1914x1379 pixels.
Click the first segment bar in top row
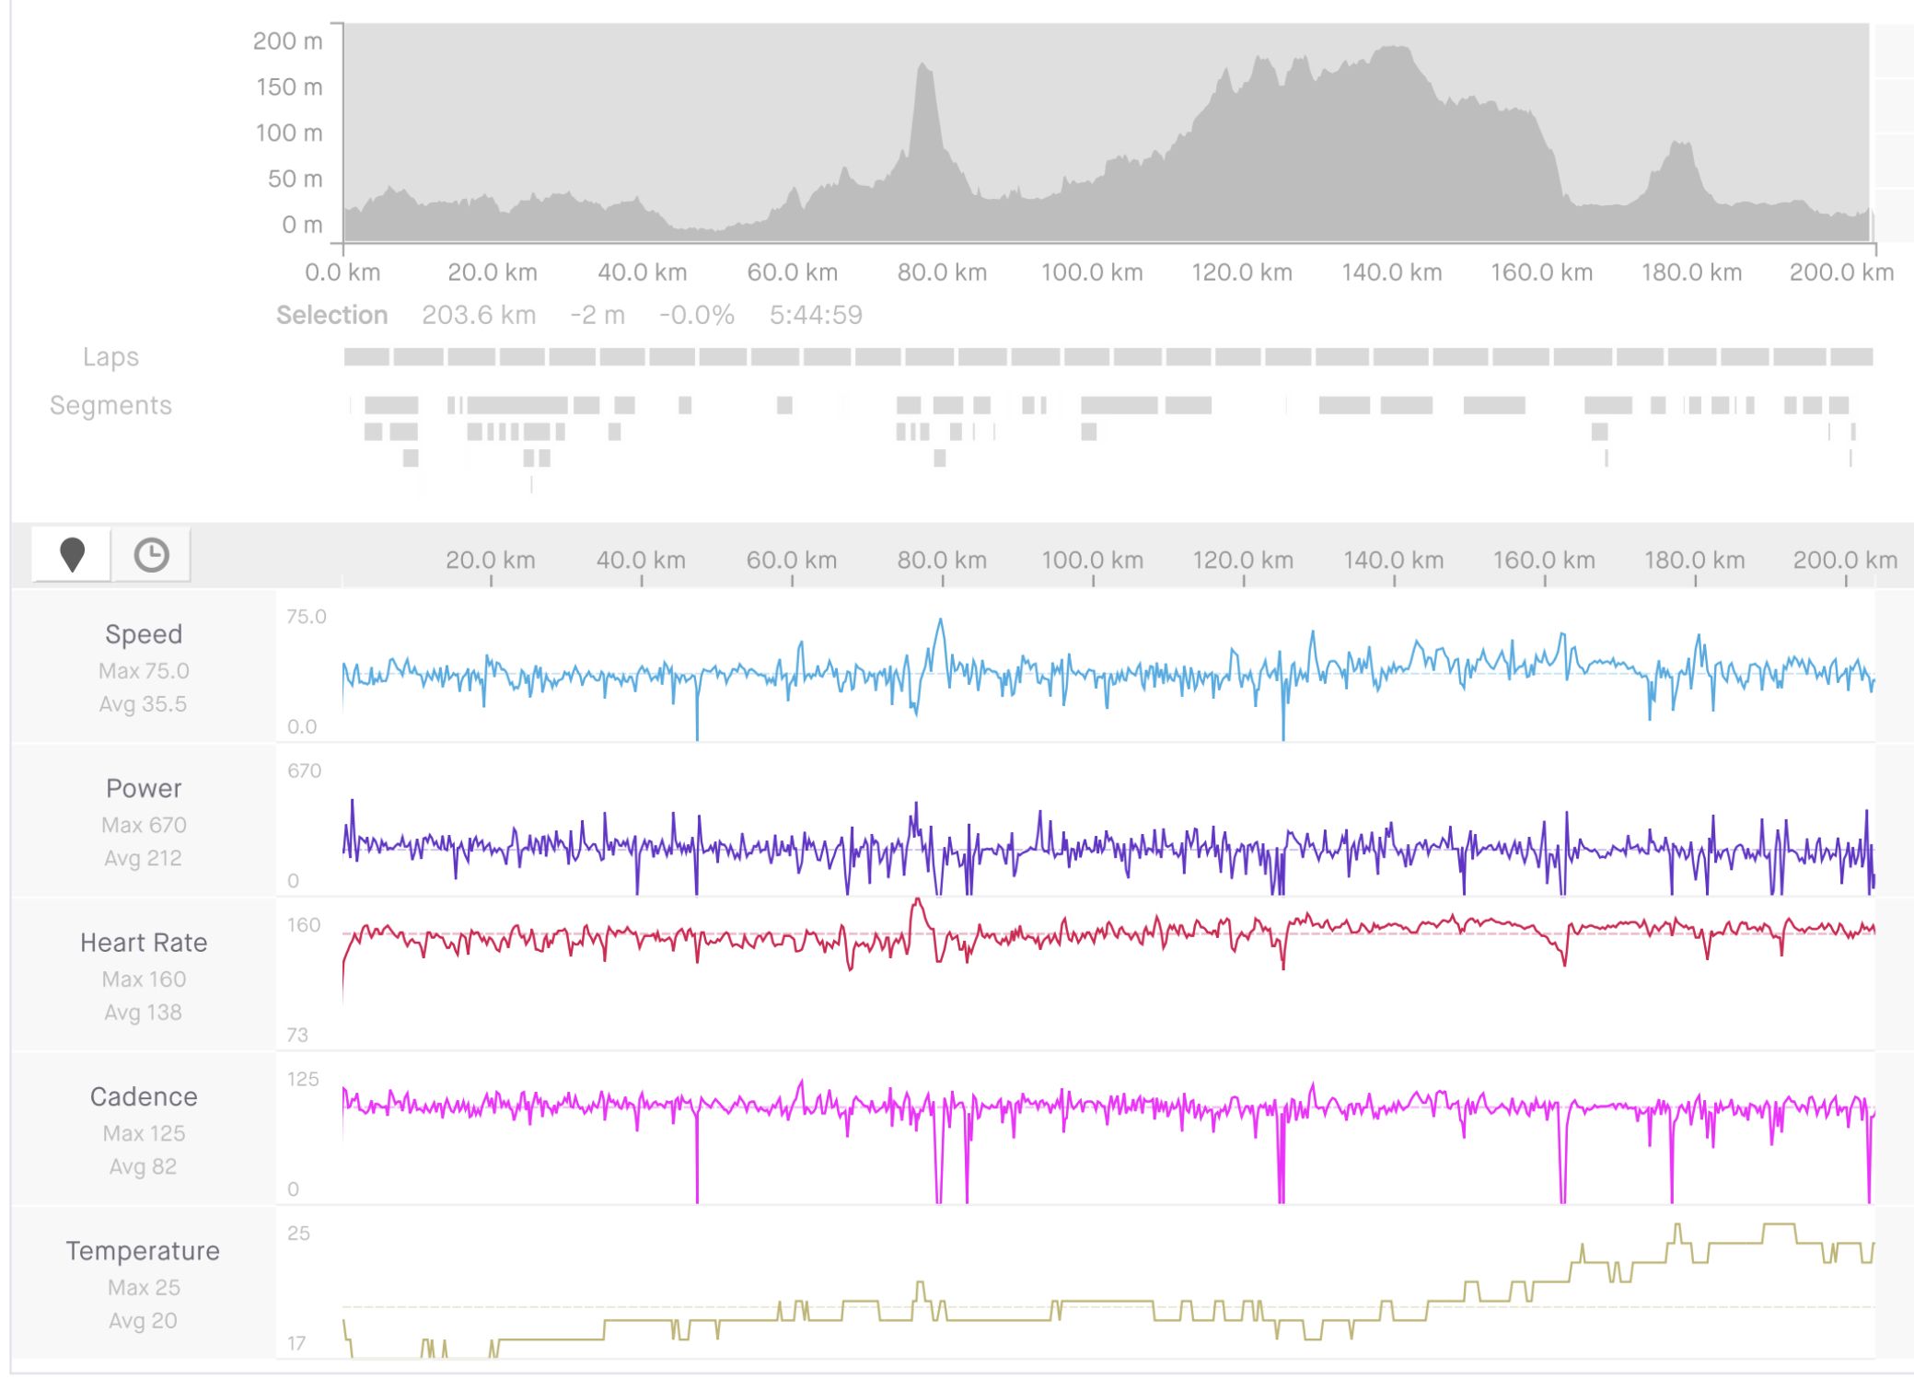pyautogui.click(x=391, y=405)
